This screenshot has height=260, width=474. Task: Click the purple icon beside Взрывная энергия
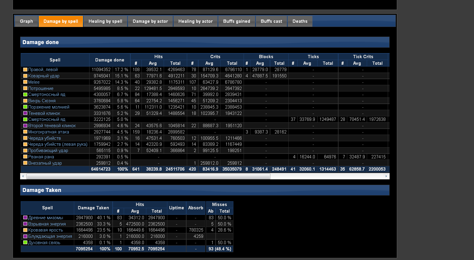coord(25,224)
